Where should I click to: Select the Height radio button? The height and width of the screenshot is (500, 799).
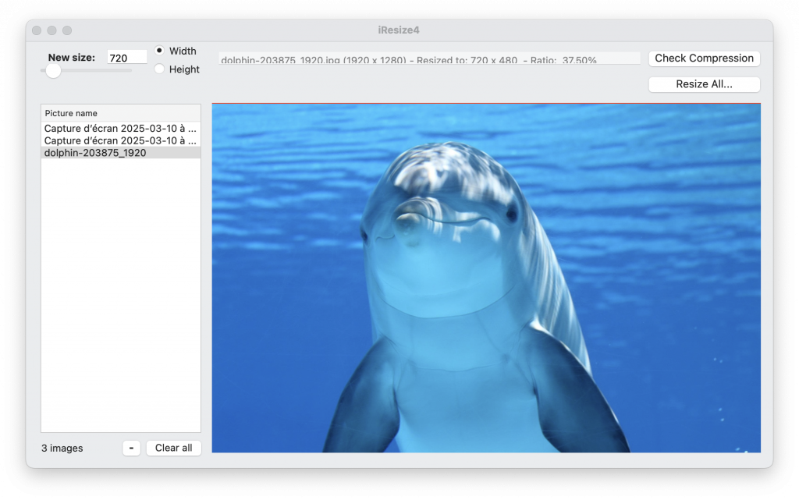[159, 69]
